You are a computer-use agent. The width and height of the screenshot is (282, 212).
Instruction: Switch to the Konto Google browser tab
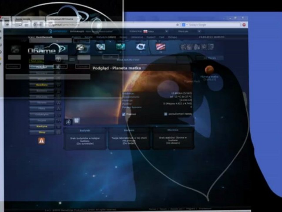pos(28,19)
